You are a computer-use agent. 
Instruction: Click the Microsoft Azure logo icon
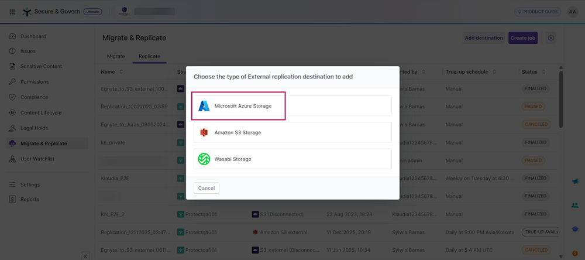click(204, 106)
